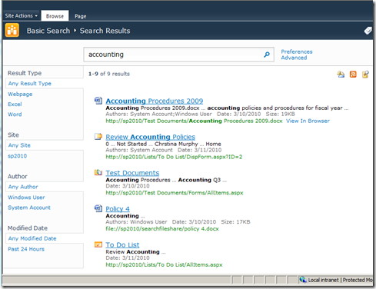Screen dimensions: 376x289
Task: Click the '1-9 of 9 results' count text
Action: point(109,74)
